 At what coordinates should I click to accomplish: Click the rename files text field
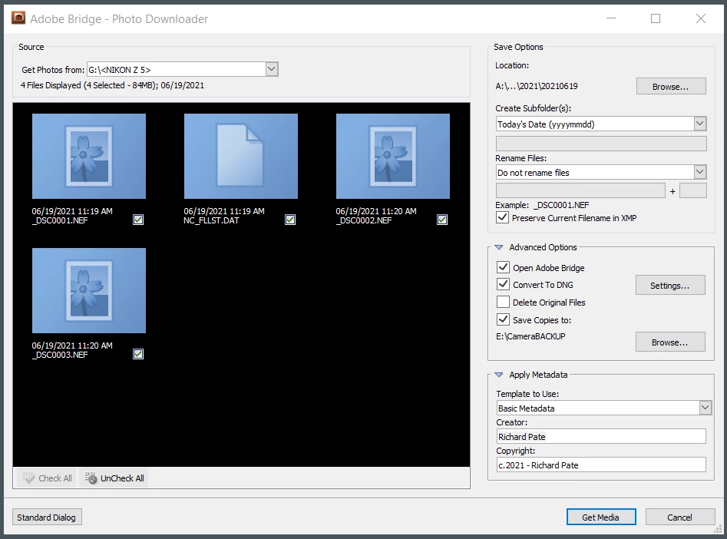tap(580, 190)
